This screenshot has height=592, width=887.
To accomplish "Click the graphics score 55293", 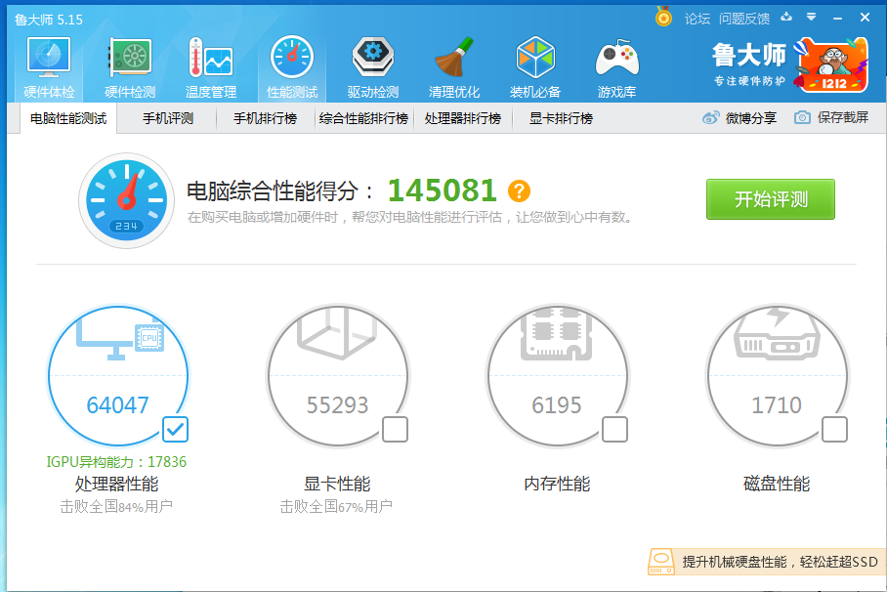I will tap(337, 405).
